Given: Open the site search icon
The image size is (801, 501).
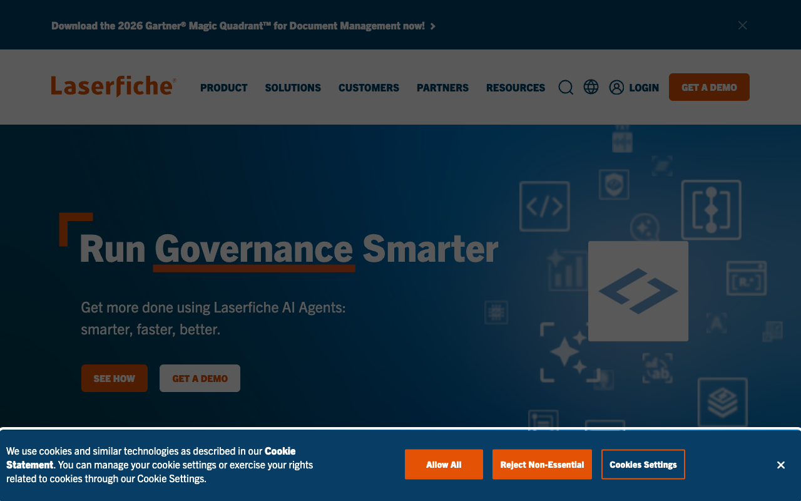Looking at the screenshot, I should click(x=566, y=87).
